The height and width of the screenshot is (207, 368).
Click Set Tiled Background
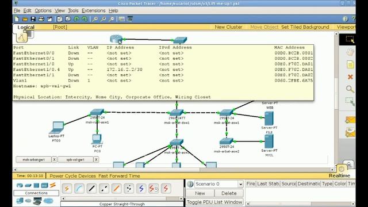click(305, 27)
